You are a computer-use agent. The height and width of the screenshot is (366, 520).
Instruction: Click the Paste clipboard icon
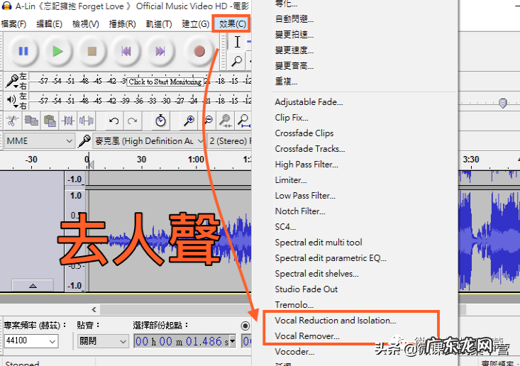[50, 121]
